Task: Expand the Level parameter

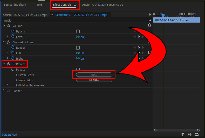Action: pos(7,36)
